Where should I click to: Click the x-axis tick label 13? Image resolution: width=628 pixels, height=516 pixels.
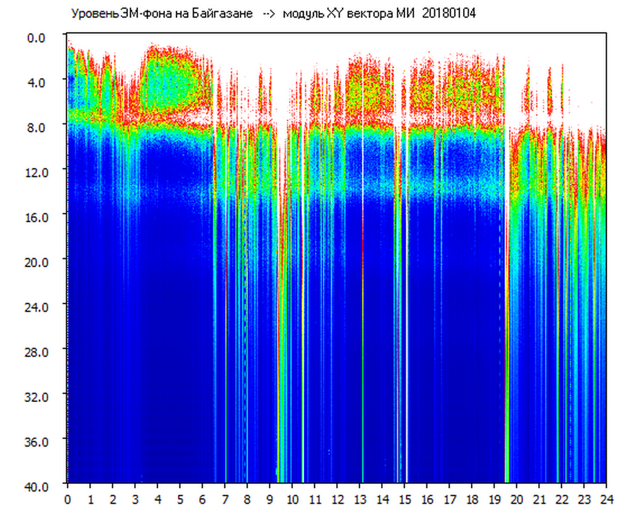(360, 499)
